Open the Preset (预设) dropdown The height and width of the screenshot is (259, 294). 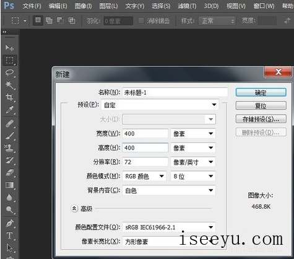pyautogui.click(x=160, y=105)
